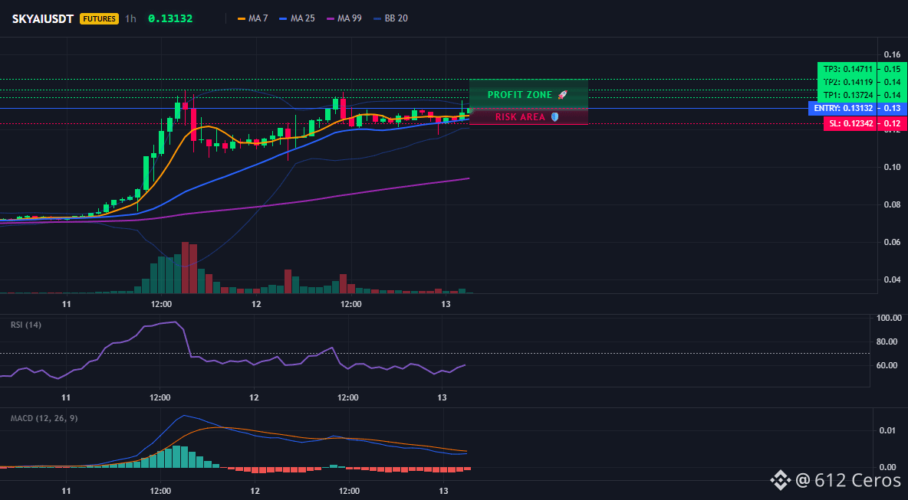
Task: Click the orange MA 7 legend marker
Action: [x=242, y=18]
